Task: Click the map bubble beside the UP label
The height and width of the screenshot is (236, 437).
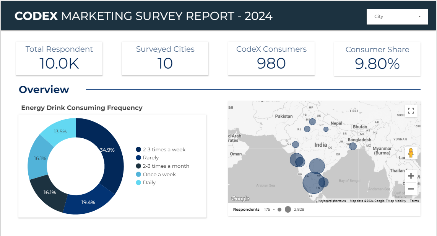Action: [326, 129]
